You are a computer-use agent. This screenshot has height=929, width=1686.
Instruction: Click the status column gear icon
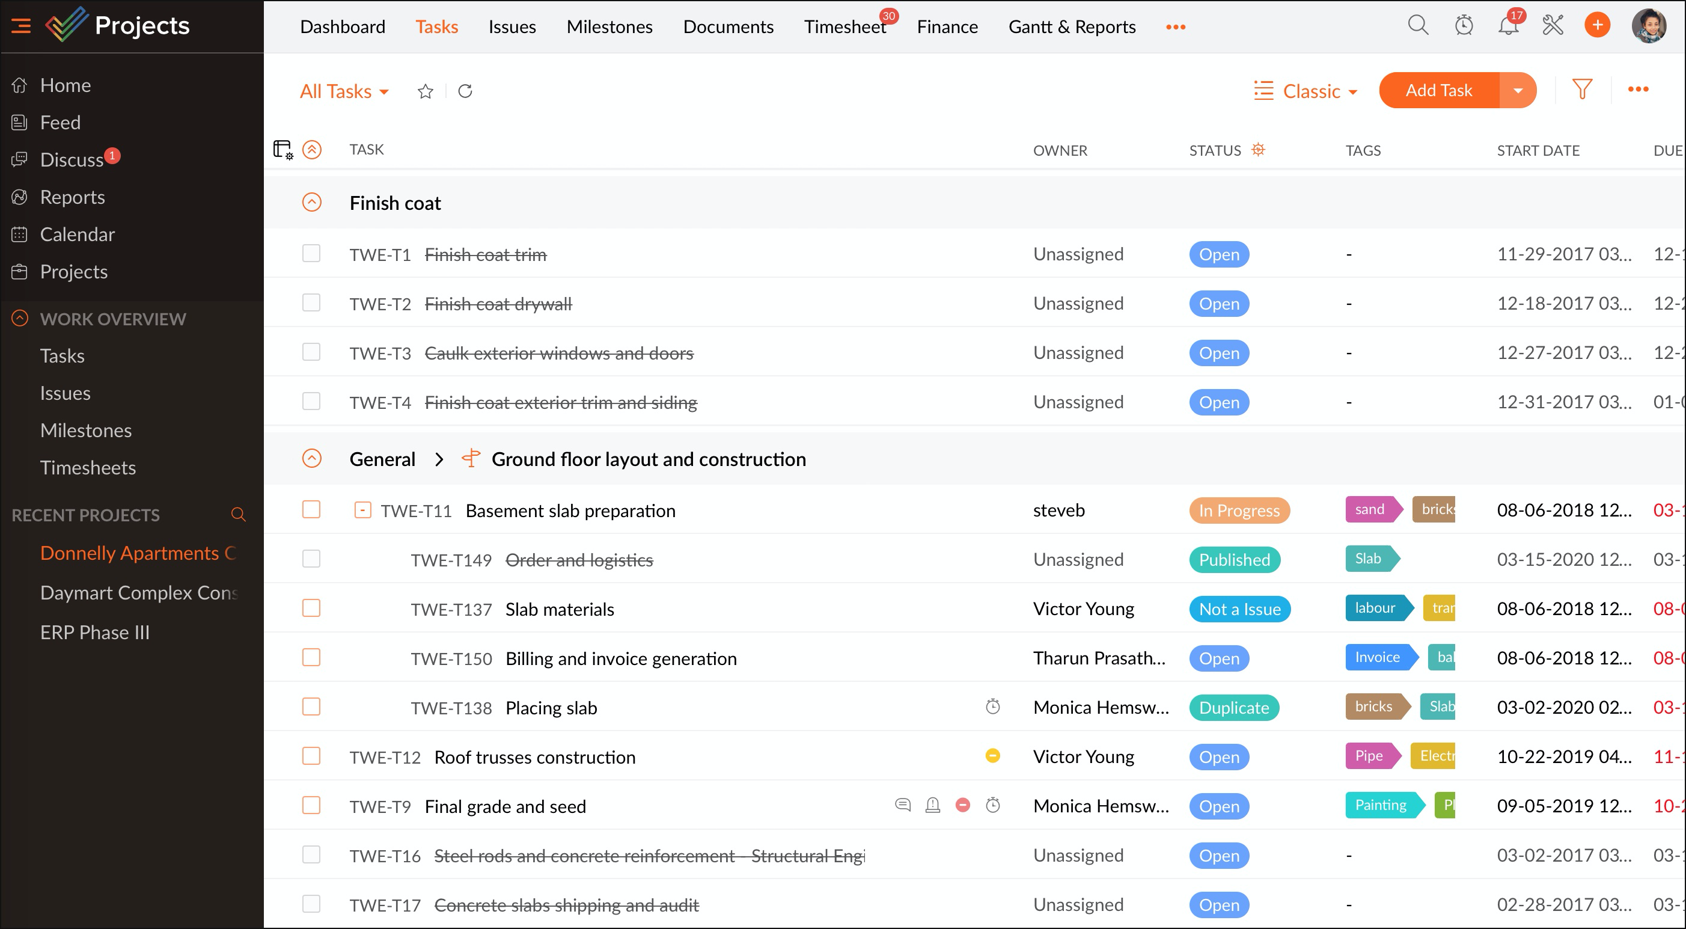[x=1258, y=150]
